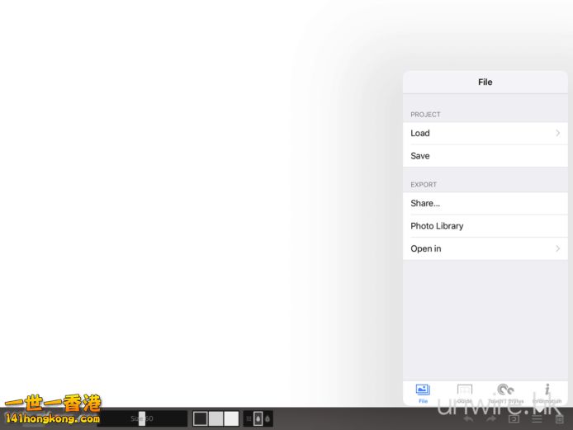Select the File tab icon
Screen dimensions: 573x430
click(423, 391)
